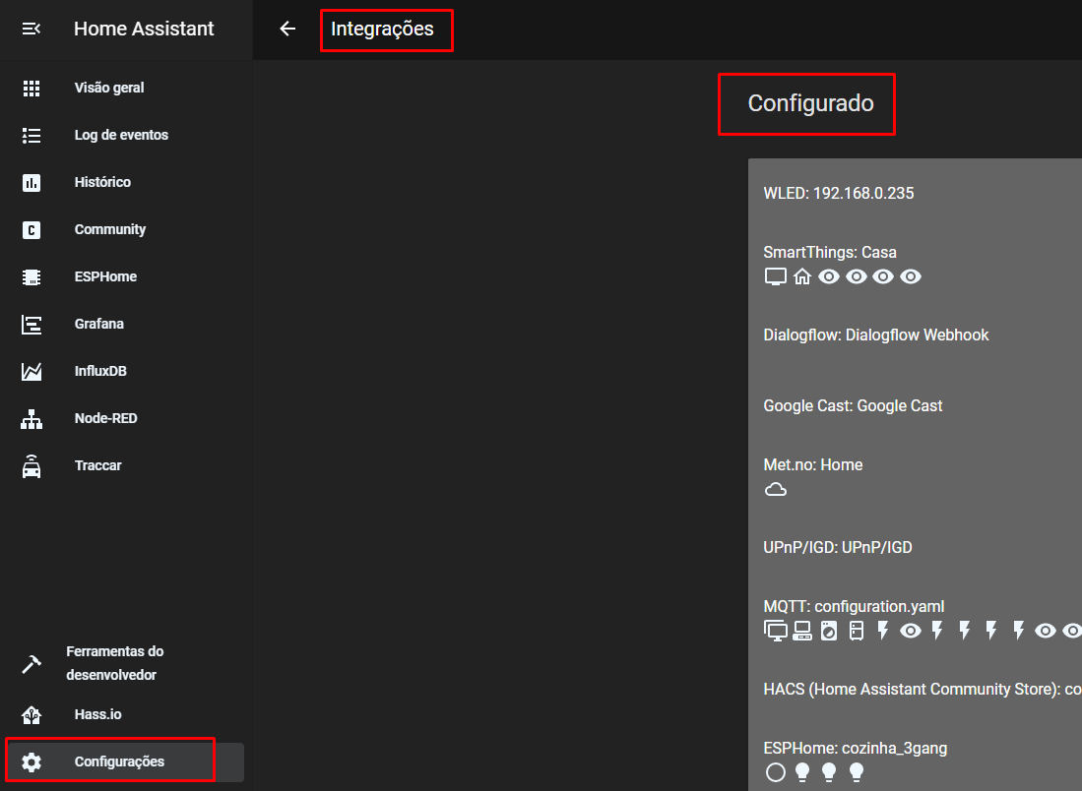Open the Dialogflow Webhook integration
Screen dimensions: 1082x791
point(875,335)
